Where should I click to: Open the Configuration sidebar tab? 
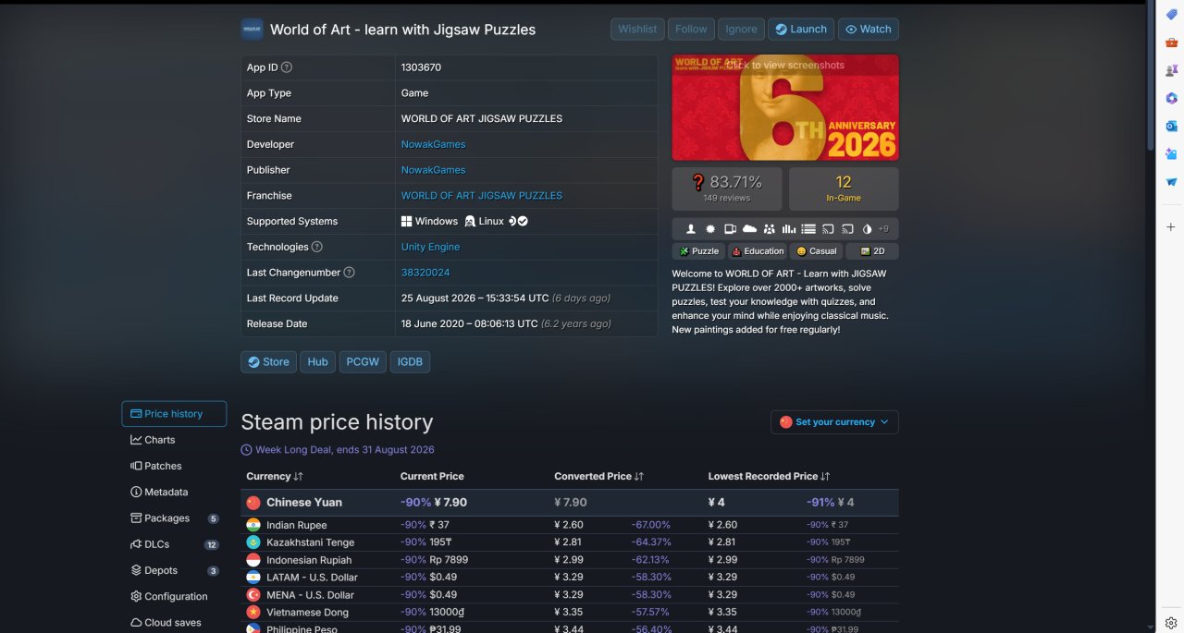click(174, 597)
